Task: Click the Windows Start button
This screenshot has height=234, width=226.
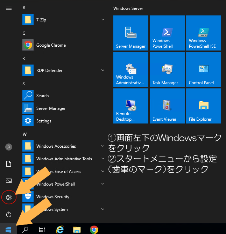Action: pos(8,229)
